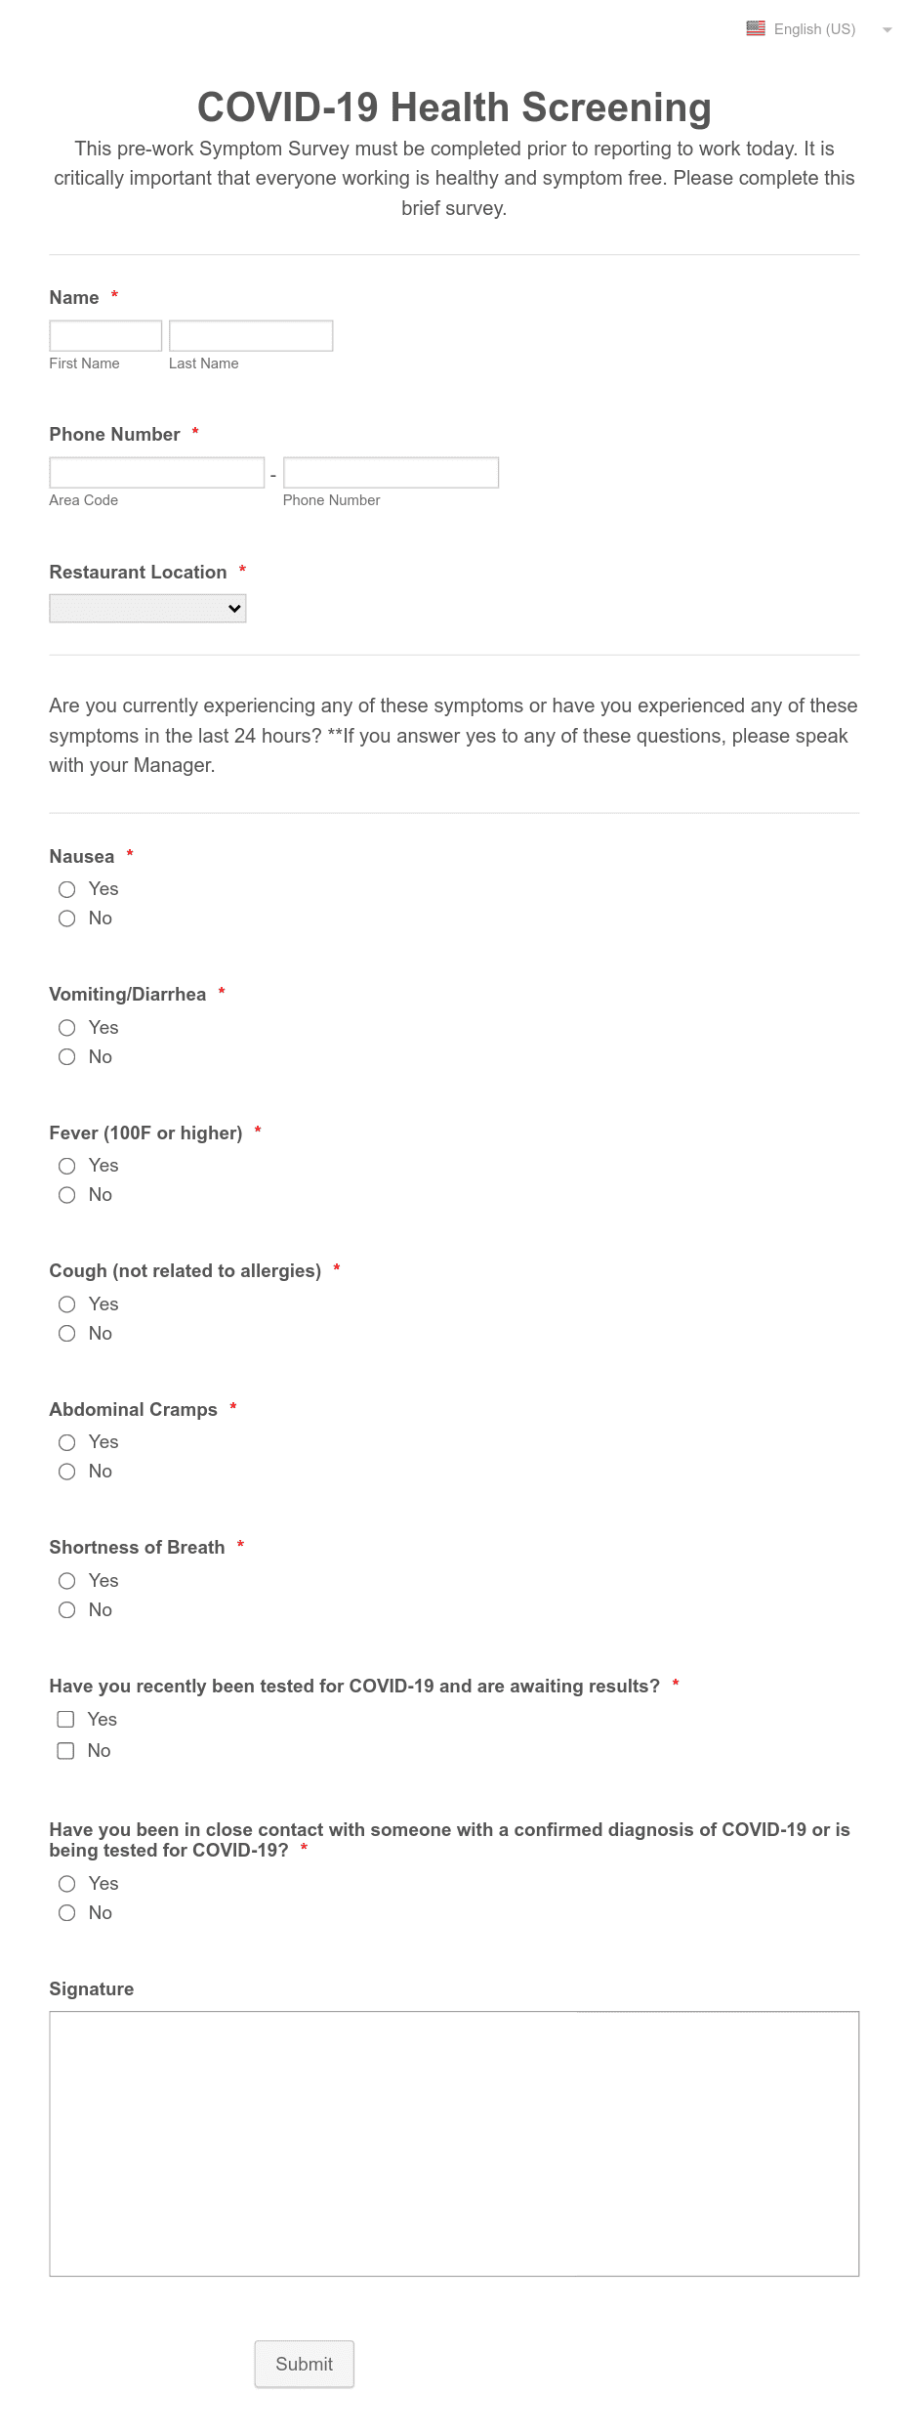Image resolution: width=908 pixels, height=2436 pixels.
Task: Check Yes for awaiting COVID-19 test results
Action: click(x=65, y=1720)
